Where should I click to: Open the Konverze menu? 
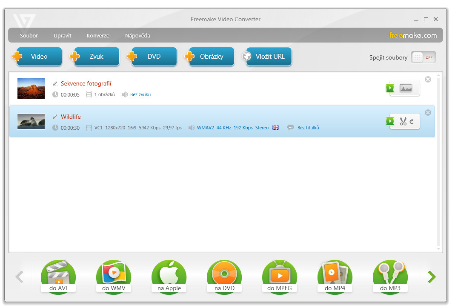point(98,35)
